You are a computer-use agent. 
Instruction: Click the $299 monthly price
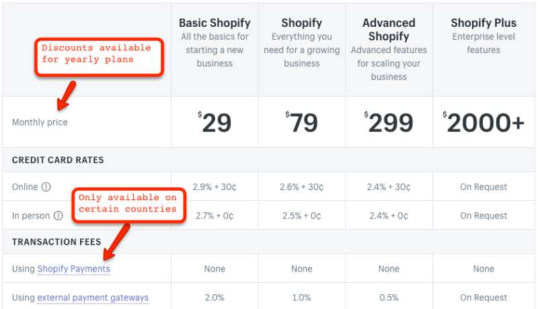click(389, 122)
